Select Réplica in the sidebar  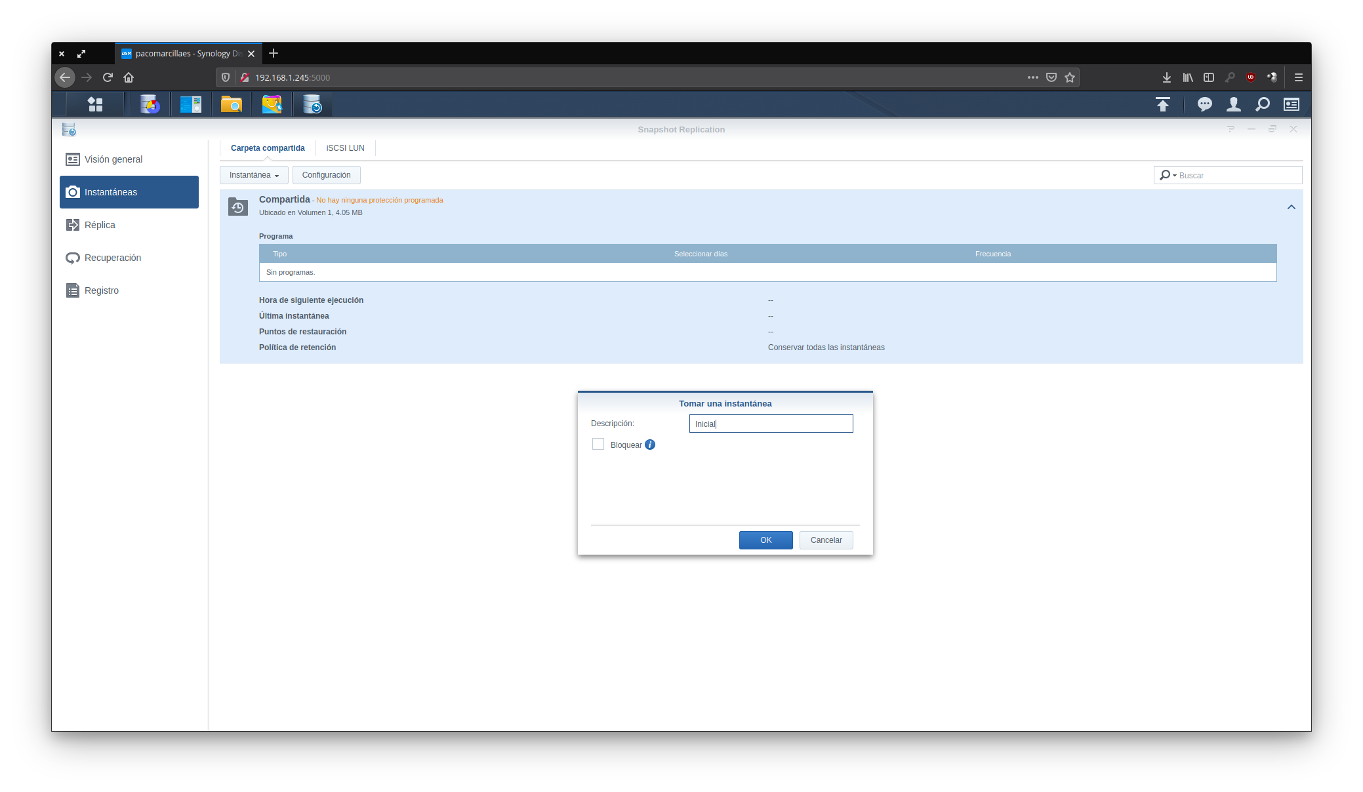(100, 225)
